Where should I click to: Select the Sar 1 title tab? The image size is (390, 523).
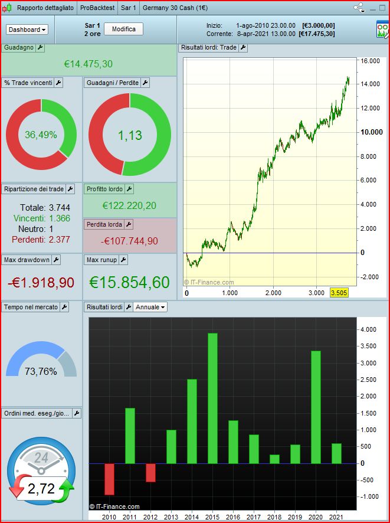(x=129, y=8)
